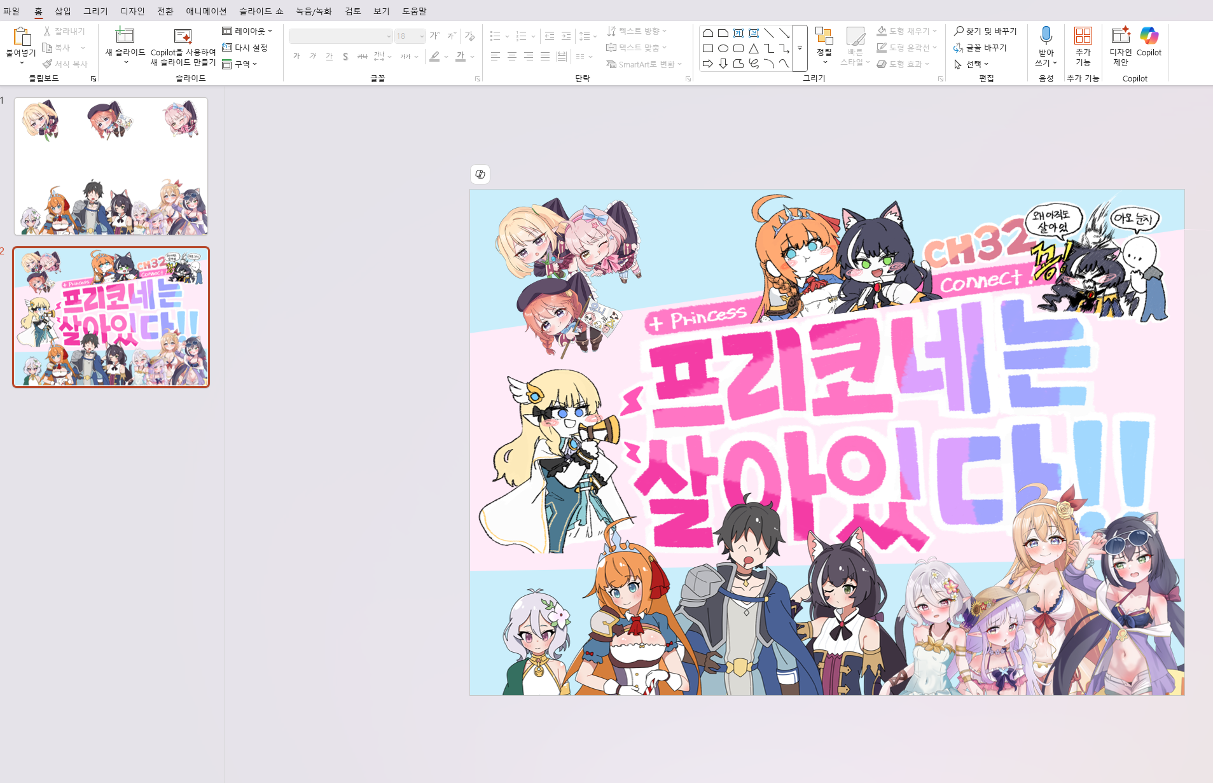Viewport: 1213px width, 783px height.
Task: Justify text alignment
Action: click(545, 57)
